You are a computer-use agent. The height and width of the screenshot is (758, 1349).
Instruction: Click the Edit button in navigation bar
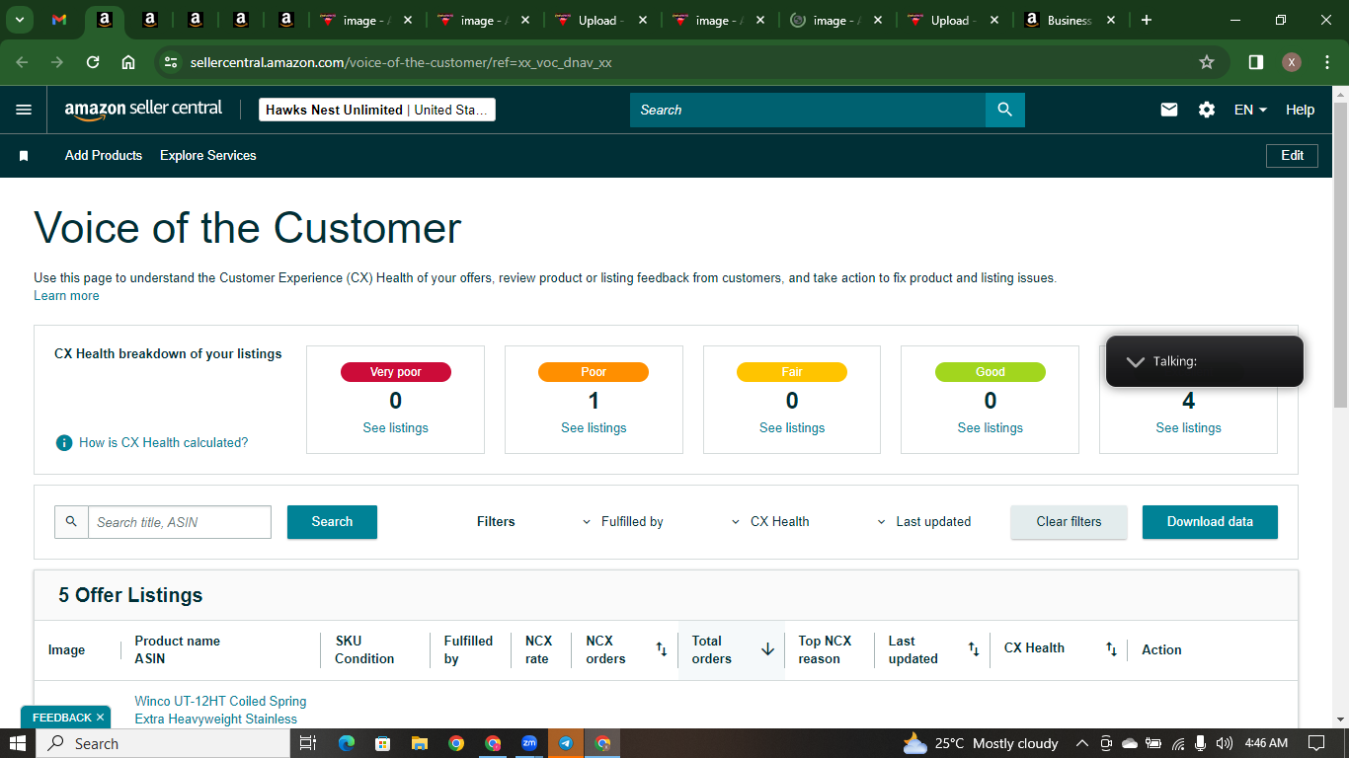[x=1292, y=155]
